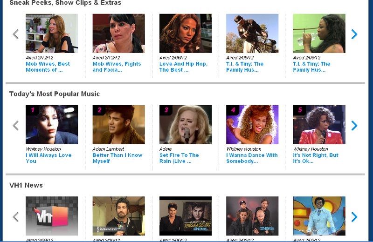Click next arrow in VH1 News row
The height and width of the screenshot is (242, 373).
tap(354, 217)
